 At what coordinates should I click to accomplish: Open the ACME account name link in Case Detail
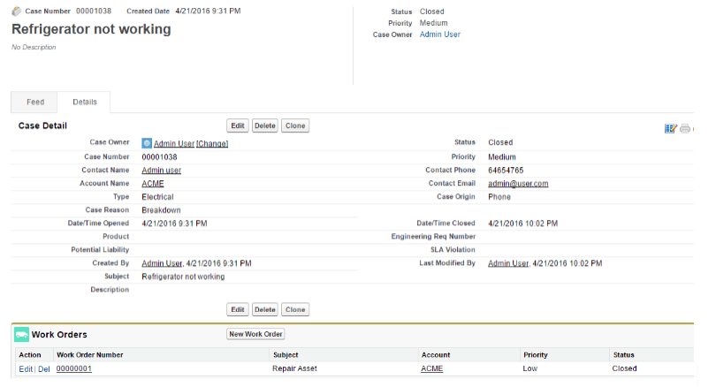153,184
